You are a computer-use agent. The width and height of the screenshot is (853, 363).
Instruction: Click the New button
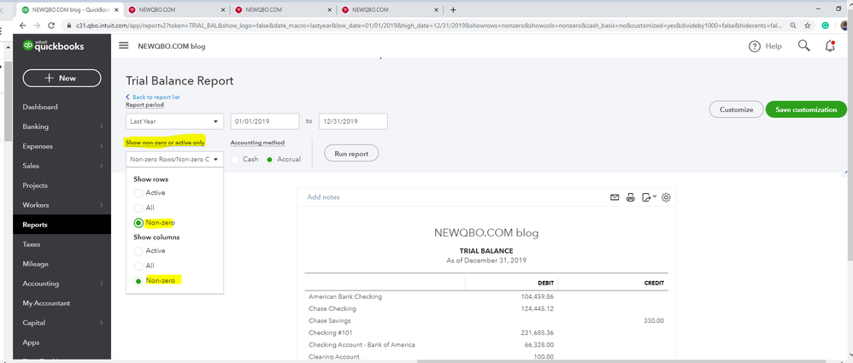[x=62, y=78]
